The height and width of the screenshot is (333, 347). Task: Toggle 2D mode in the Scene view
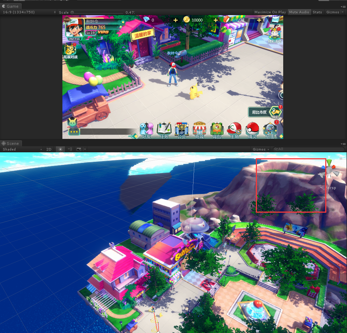[x=49, y=149]
